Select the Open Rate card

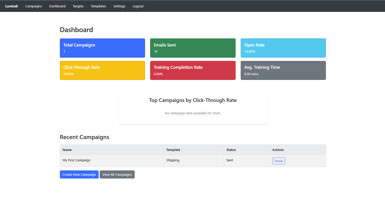(x=283, y=48)
